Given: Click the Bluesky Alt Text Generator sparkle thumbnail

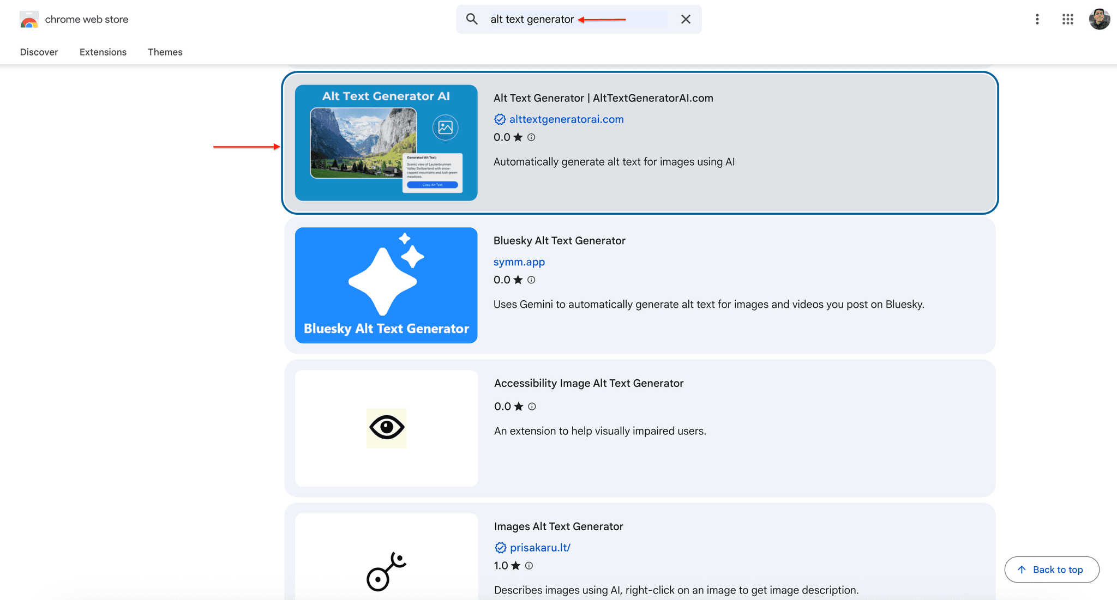Looking at the screenshot, I should [x=386, y=285].
